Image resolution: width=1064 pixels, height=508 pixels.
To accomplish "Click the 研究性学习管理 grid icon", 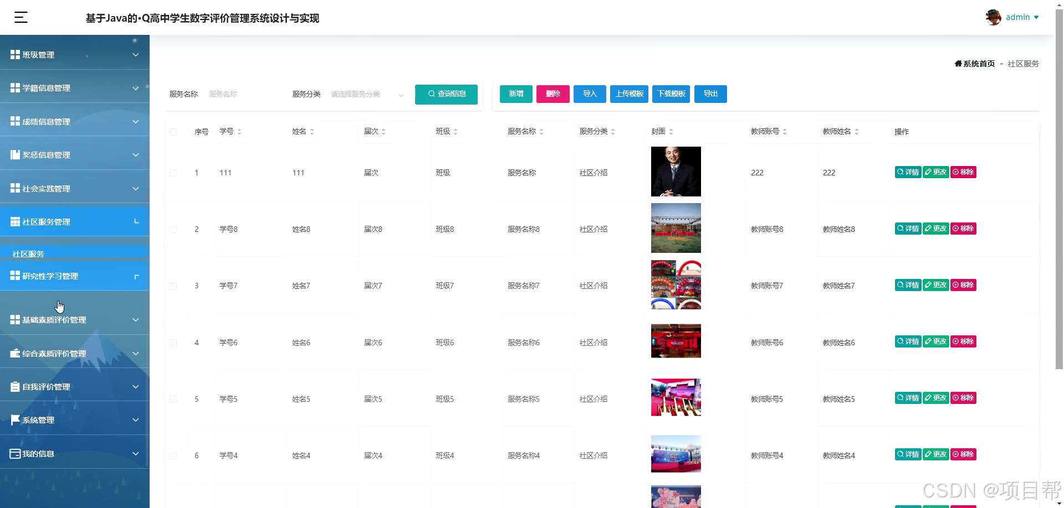I will coord(15,276).
